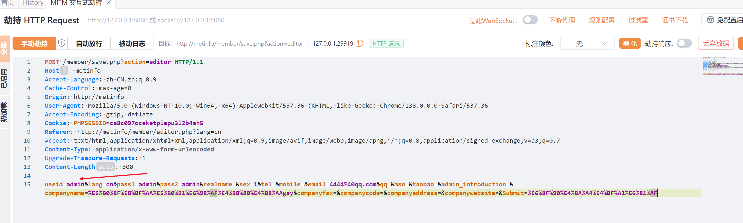This screenshot has height=223, width=743.
Task: Switch to the History tab
Action: [x=33, y=3]
